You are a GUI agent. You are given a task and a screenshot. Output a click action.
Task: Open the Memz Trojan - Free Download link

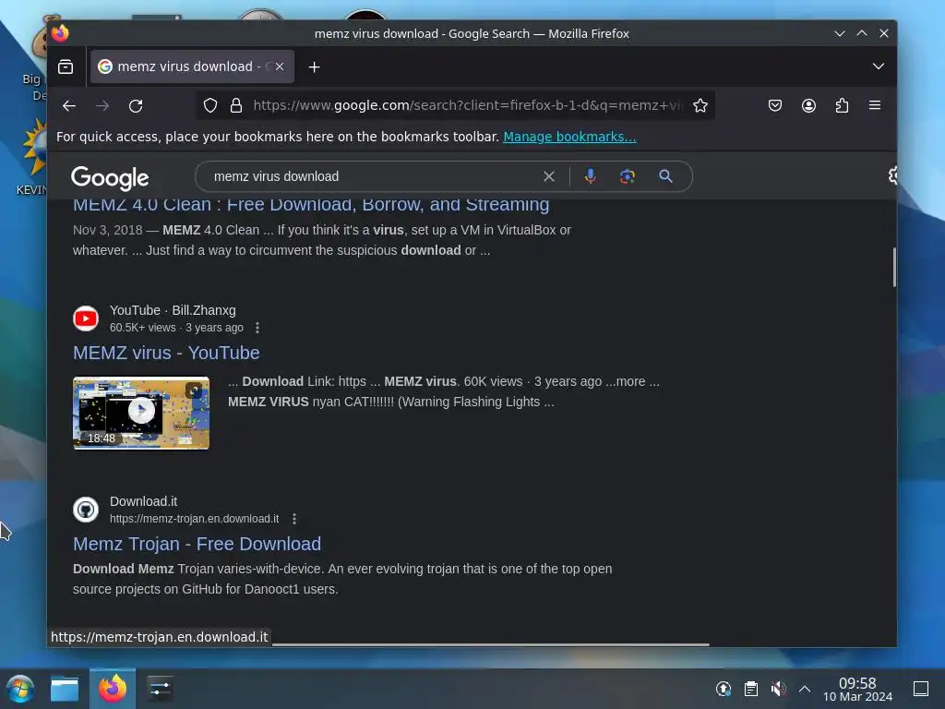pyautogui.click(x=197, y=544)
